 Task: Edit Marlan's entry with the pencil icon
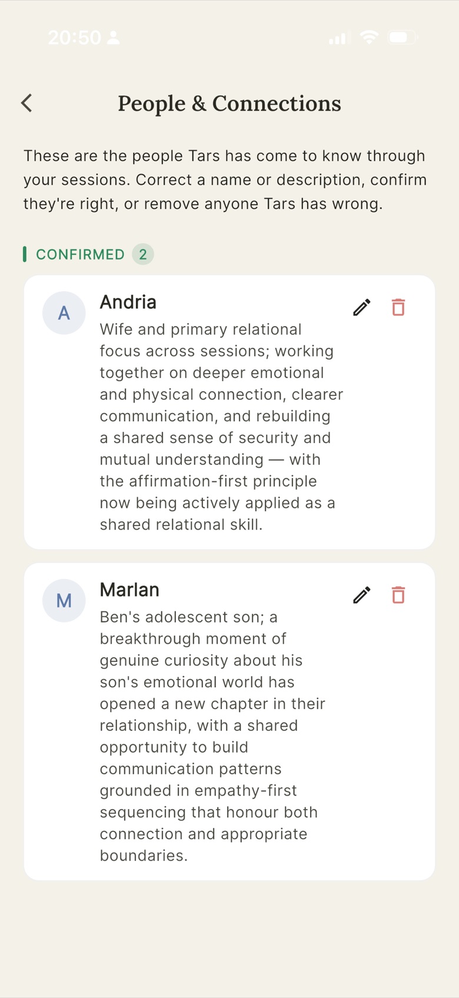362,595
